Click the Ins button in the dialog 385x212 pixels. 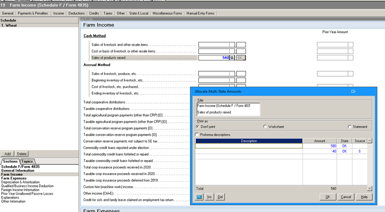(x=209, y=197)
